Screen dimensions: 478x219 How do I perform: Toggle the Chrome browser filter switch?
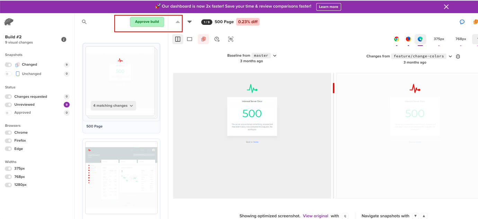coord(8,133)
